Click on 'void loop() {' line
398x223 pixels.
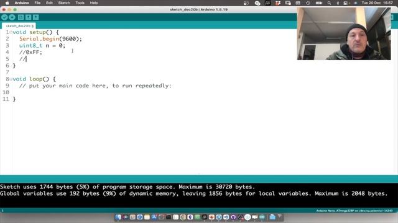[x=34, y=79]
